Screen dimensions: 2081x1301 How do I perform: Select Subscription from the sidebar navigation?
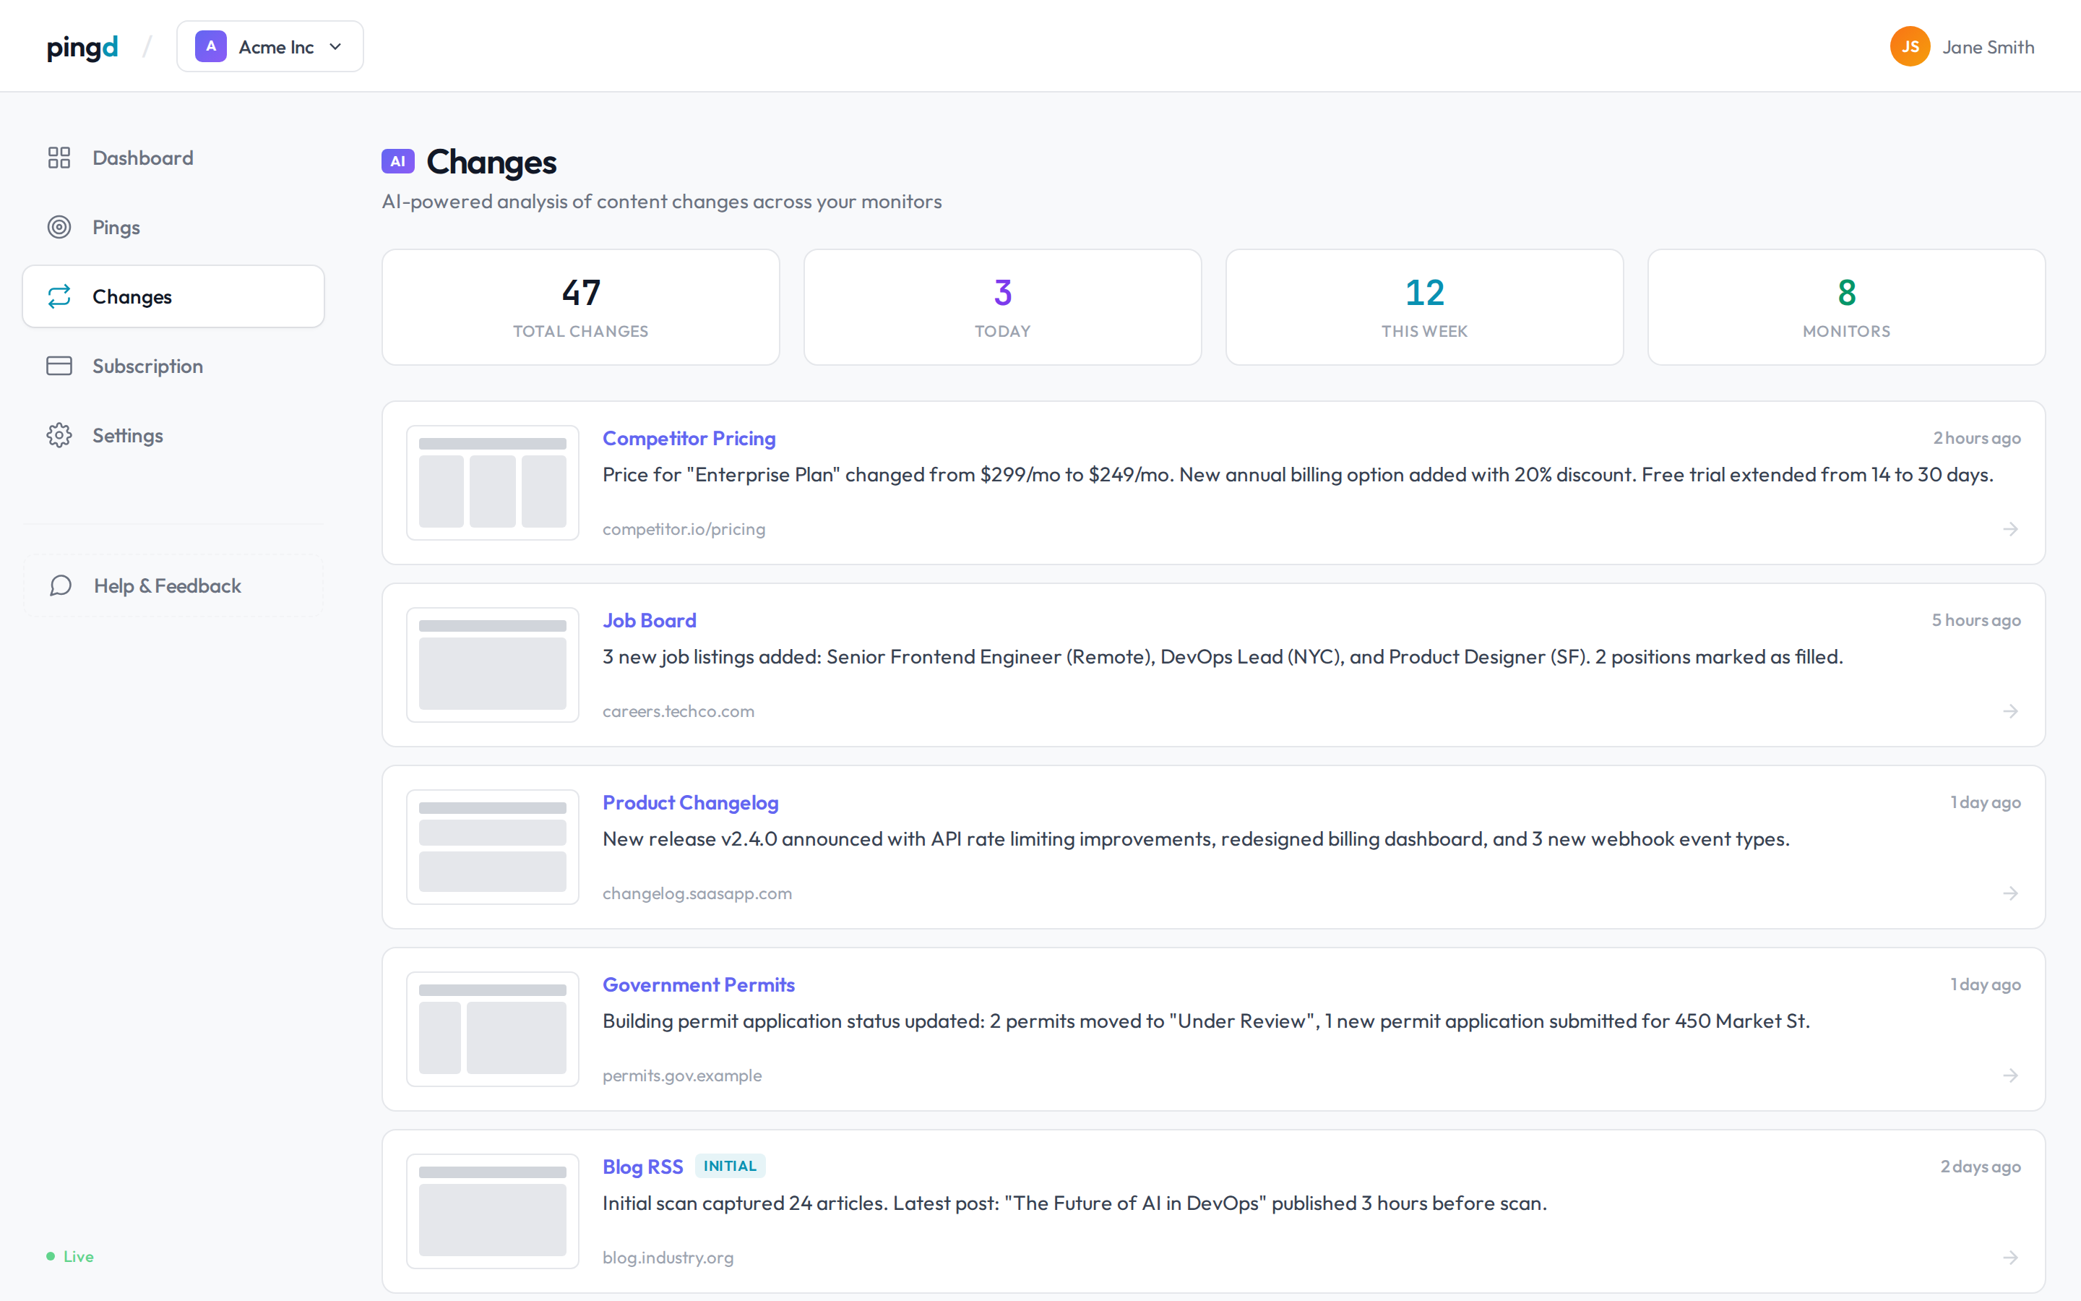coord(147,366)
